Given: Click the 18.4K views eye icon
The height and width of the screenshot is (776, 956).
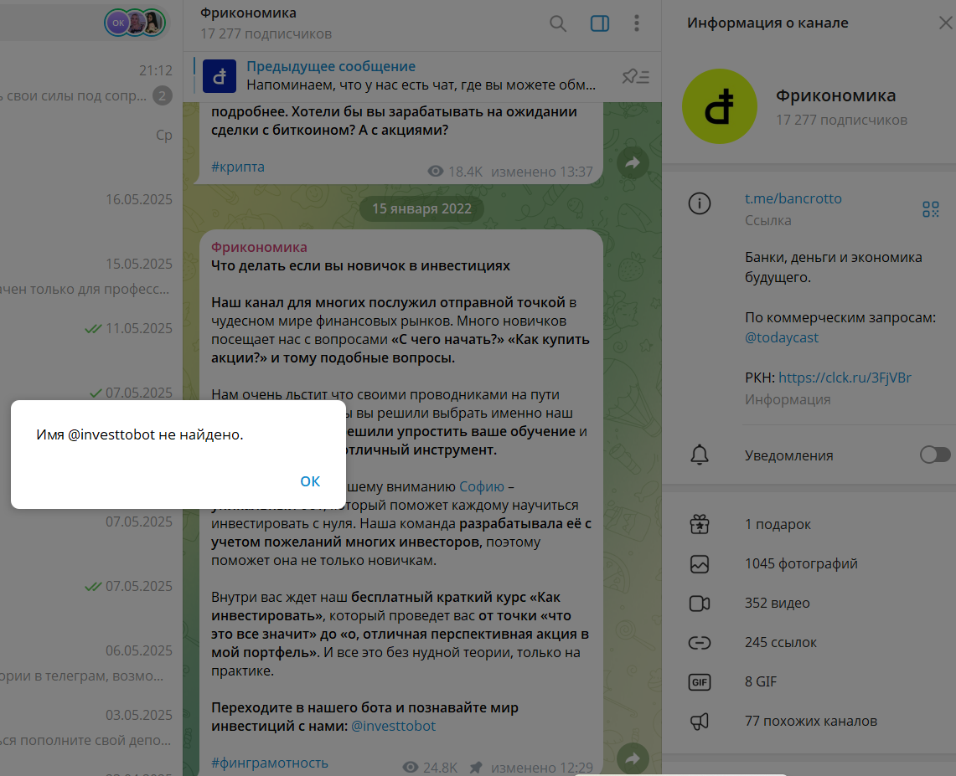Looking at the screenshot, I should click(x=436, y=172).
